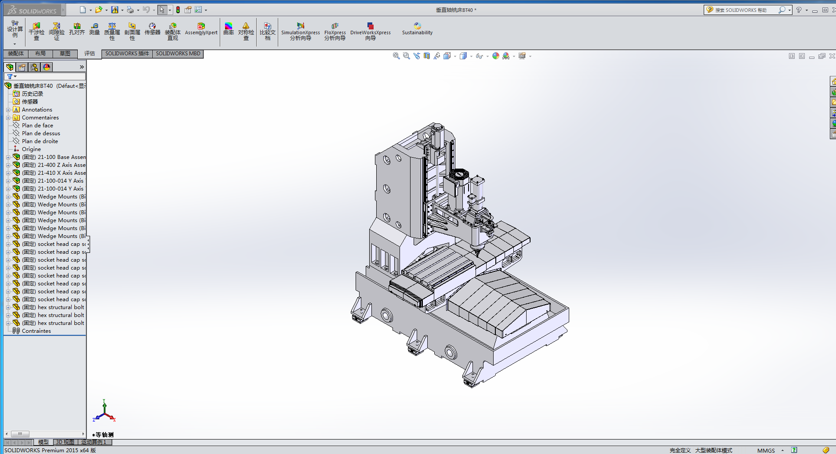Expand the Annotations tree folder
This screenshot has width=836, height=454.
[8, 110]
